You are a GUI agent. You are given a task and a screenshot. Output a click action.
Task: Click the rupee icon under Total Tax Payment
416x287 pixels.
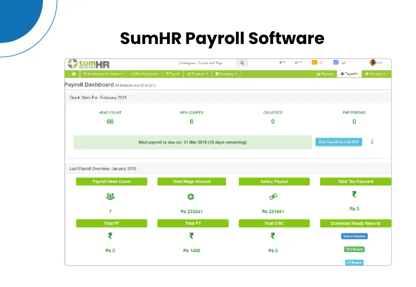pyautogui.click(x=354, y=194)
